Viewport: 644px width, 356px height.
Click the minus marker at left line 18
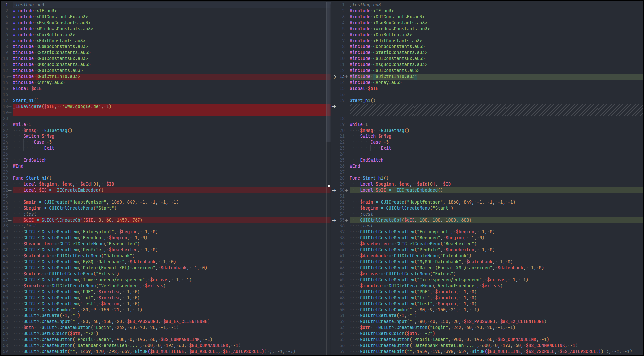(x=10, y=107)
